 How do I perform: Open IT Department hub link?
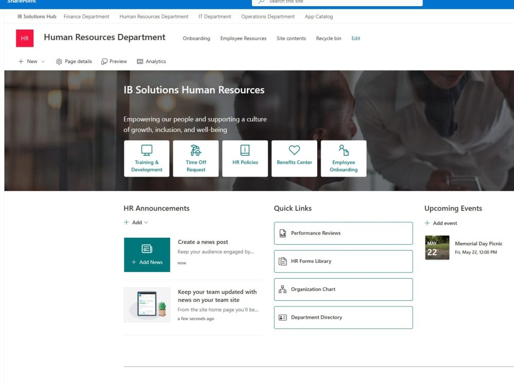[x=215, y=16]
